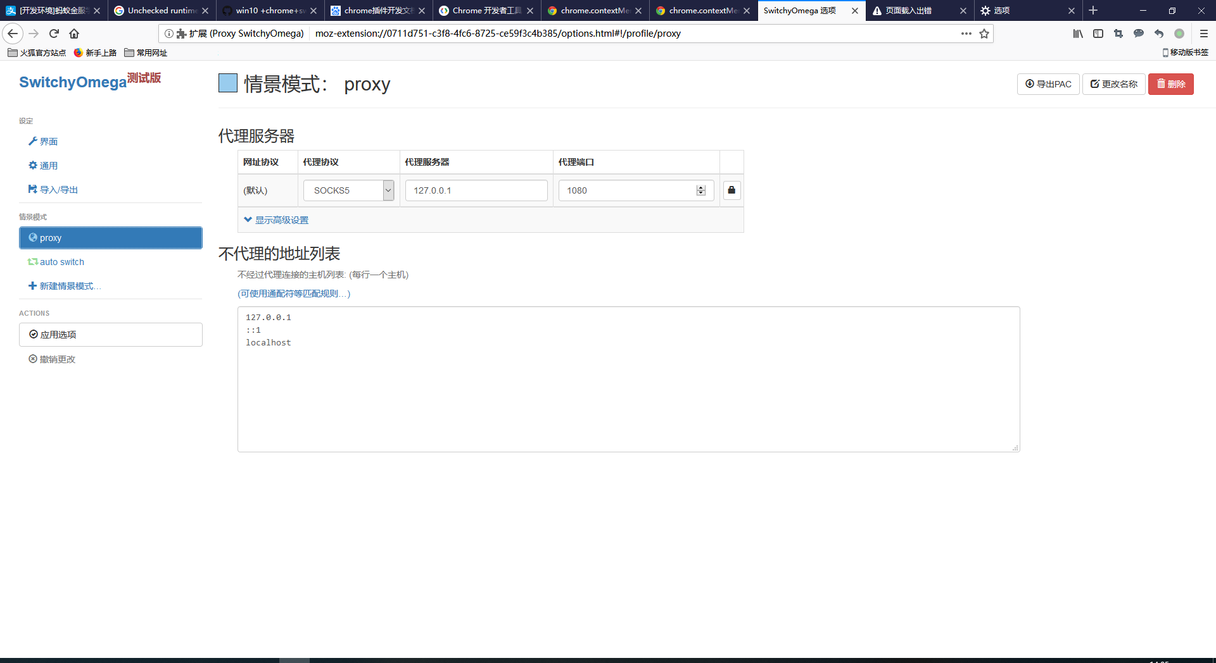This screenshot has width=1216, height=663.
Task: Open the 代理协议 SOCKS5 dropdown
Action: 348,190
